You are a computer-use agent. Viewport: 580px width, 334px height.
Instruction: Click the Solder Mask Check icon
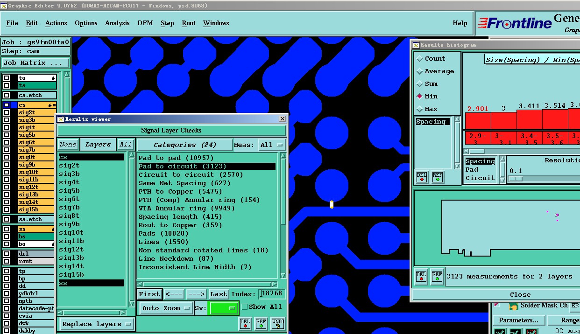514,306
